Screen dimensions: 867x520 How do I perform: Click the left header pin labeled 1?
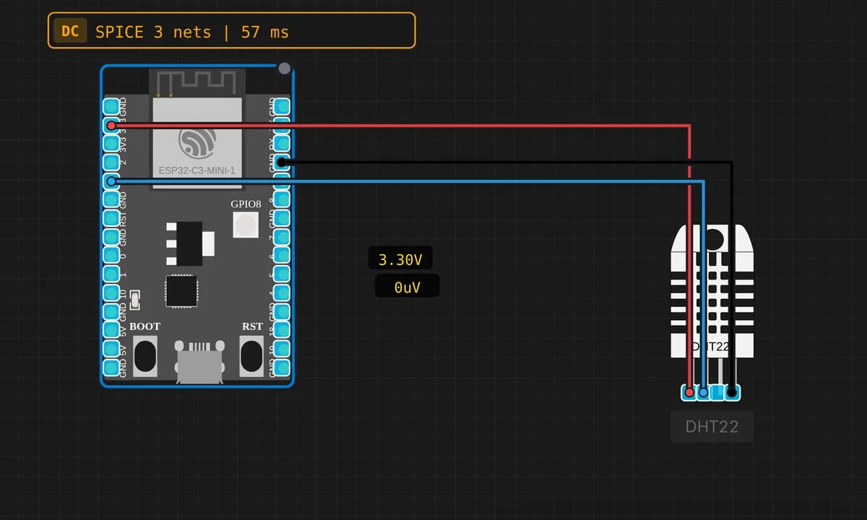pyautogui.click(x=111, y=274)
